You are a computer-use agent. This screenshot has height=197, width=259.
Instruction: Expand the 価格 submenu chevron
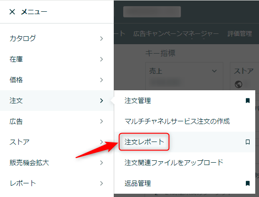(102, 80)
